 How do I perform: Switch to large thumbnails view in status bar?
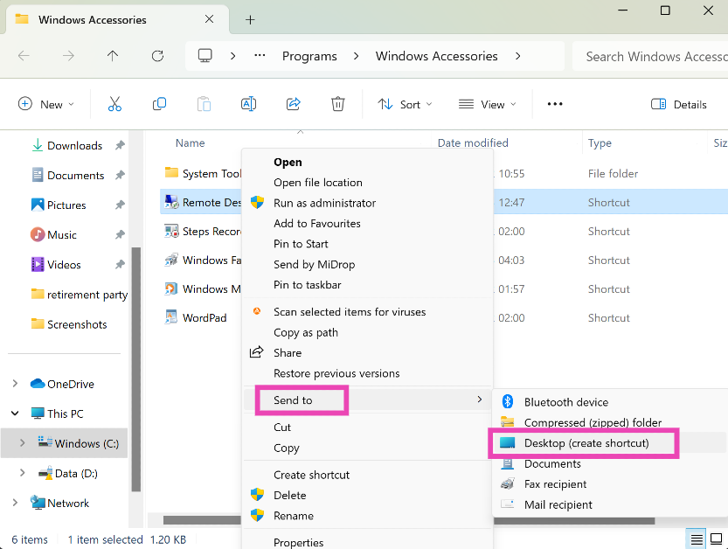point(716,539)
